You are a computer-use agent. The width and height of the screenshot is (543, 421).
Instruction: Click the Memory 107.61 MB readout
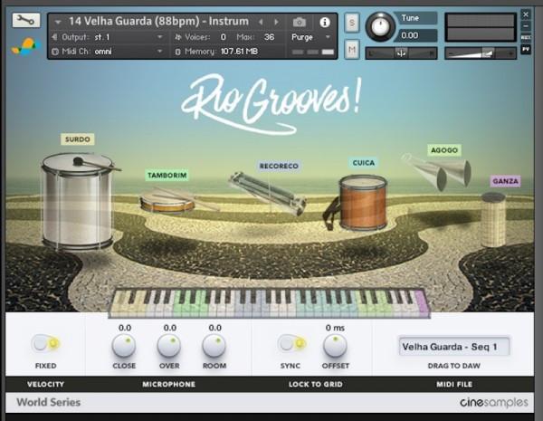(x=239, y=52)
